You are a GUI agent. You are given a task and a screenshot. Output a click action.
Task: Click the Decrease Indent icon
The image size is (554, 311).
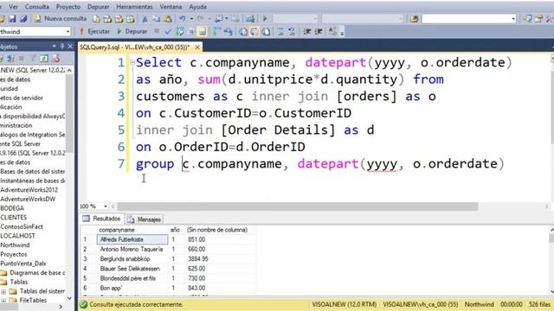(x=307, y=32)
